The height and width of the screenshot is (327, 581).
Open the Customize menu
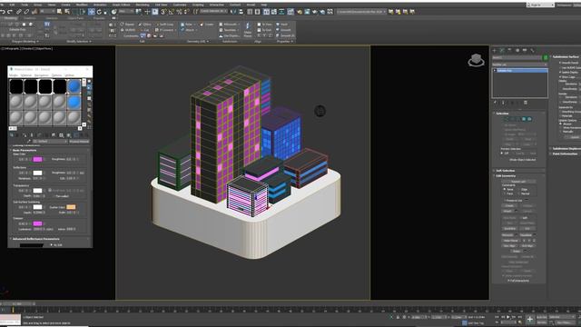pyautogui.click(x=180, y=5)
